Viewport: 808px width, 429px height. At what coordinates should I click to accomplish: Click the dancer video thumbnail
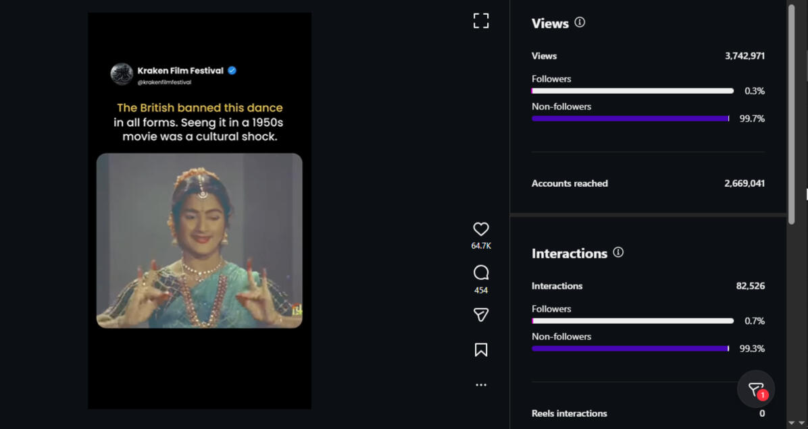199,241
